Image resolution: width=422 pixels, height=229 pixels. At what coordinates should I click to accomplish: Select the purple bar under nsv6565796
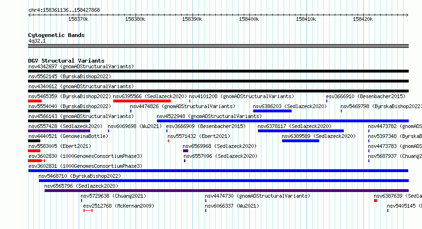(x=227, y=191)
